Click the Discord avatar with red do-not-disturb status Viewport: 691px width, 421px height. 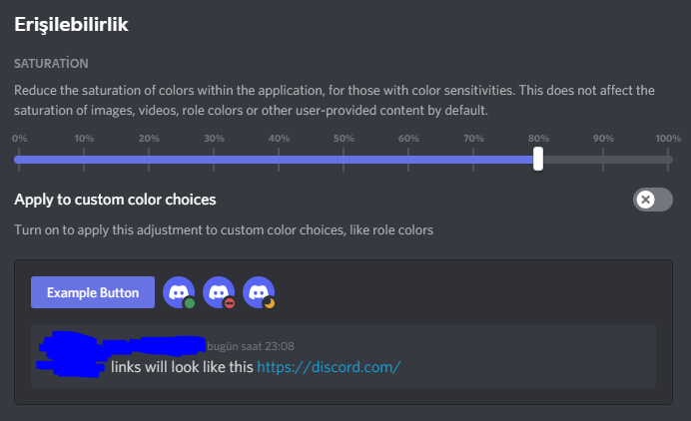click(219, 292)
